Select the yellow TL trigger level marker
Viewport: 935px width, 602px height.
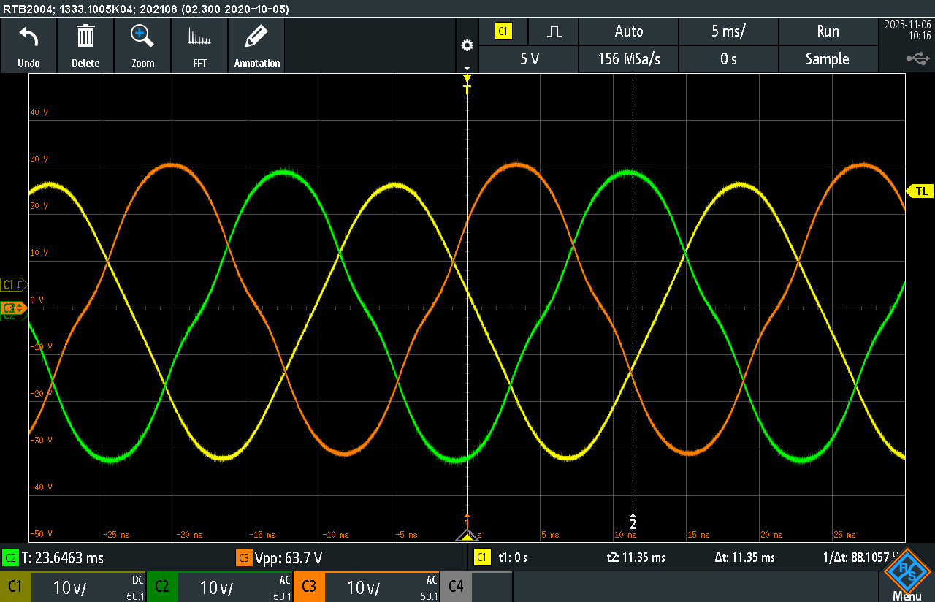[920, 191]
